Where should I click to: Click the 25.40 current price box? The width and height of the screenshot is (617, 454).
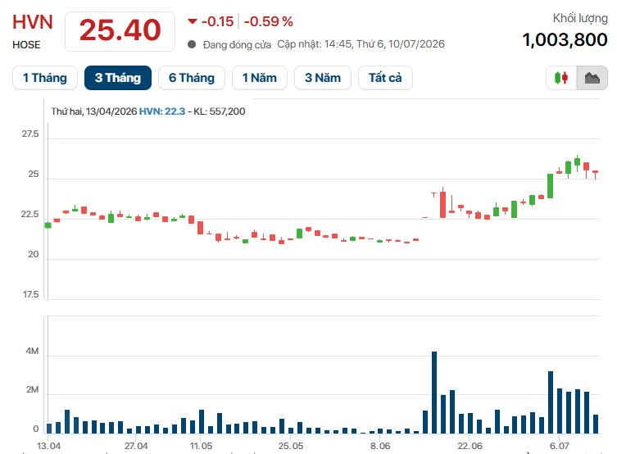pyautogui.click(x=120, y=31)
